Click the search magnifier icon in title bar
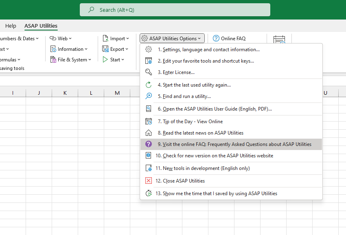346x235 pixels. pos(91,10)
